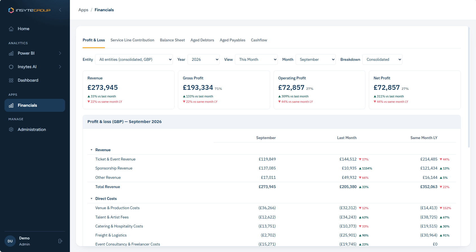Click the Gross Profit £193,334 card
This screenshot has height=252, width=476.
(224, 90)
